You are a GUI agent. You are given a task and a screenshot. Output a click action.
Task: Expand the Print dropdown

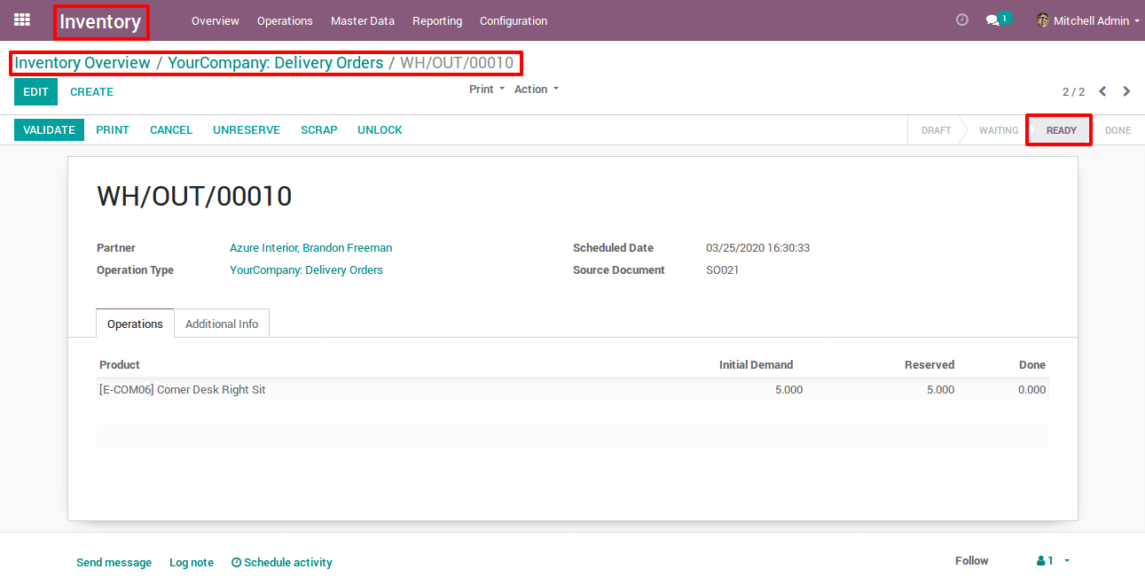[487, 89]
